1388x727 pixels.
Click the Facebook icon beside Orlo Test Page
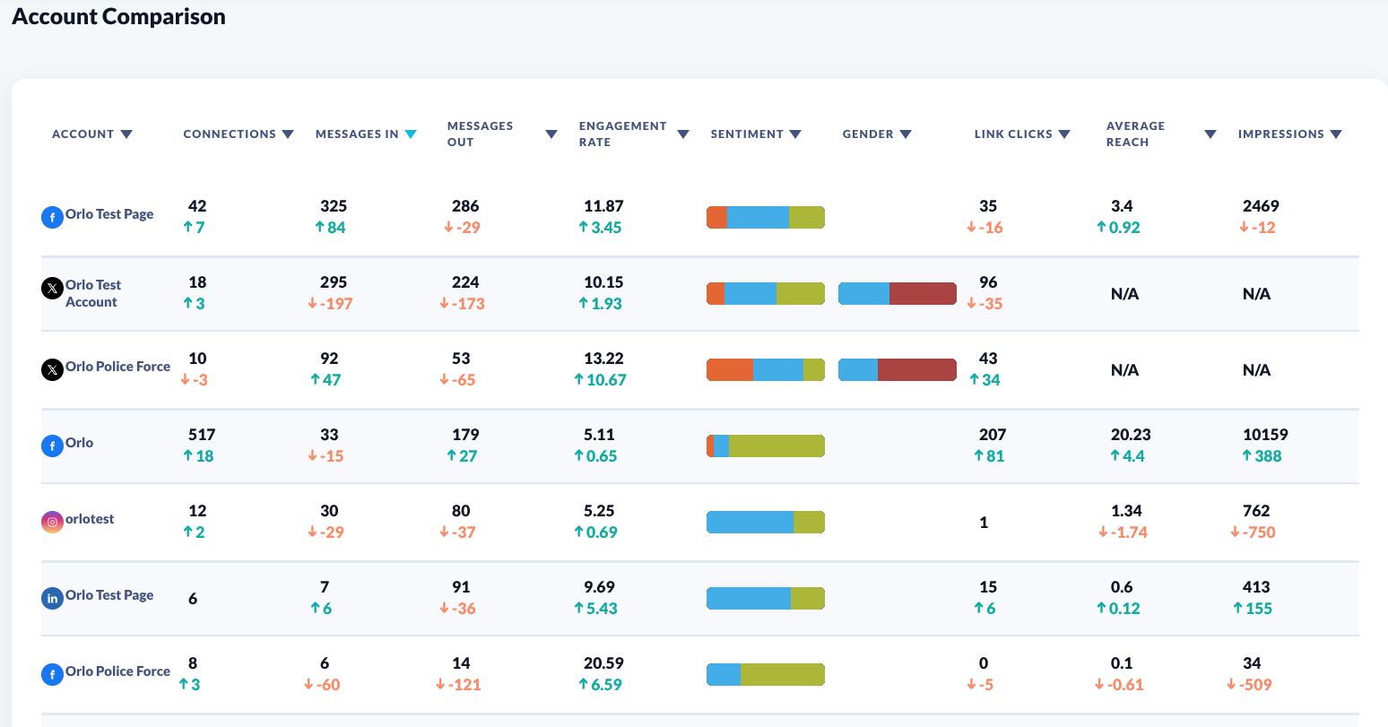tap(53, 217)
